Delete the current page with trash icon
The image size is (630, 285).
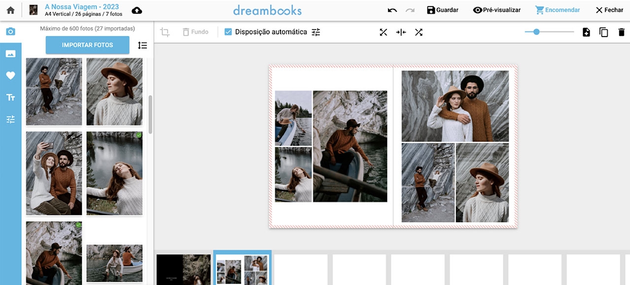tap(622, 32)
